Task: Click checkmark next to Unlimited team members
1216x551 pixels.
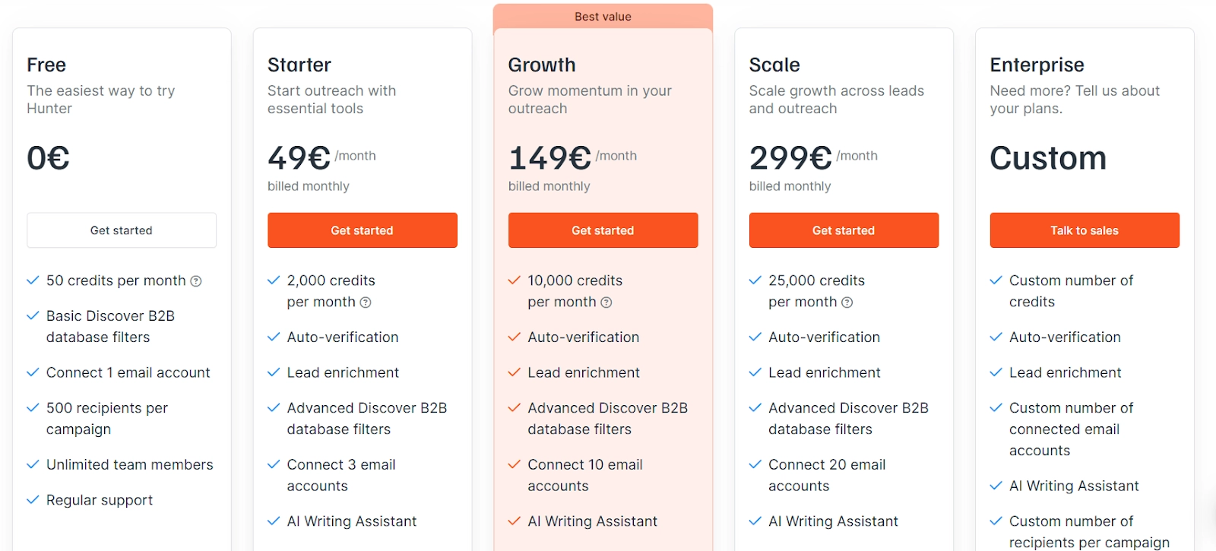Action: point(33,464)
